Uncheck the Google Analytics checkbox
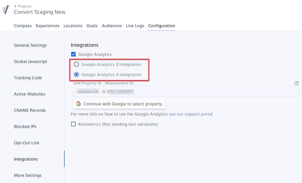302x183 pixels. click(x=74, y=54)
